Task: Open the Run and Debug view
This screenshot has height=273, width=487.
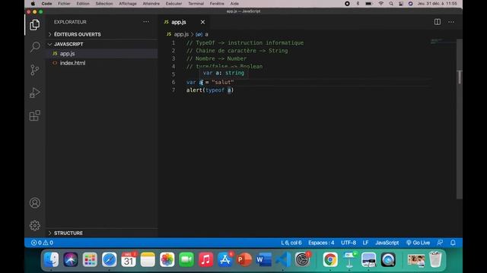Action: (x=35, y=93)
